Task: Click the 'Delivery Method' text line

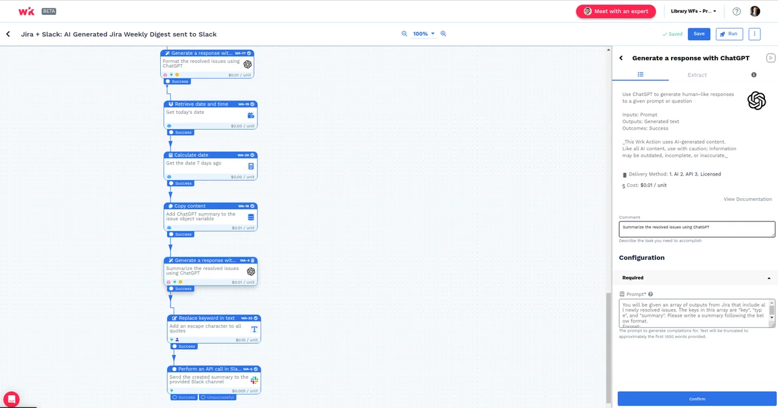Action: (x=674, y=174)
